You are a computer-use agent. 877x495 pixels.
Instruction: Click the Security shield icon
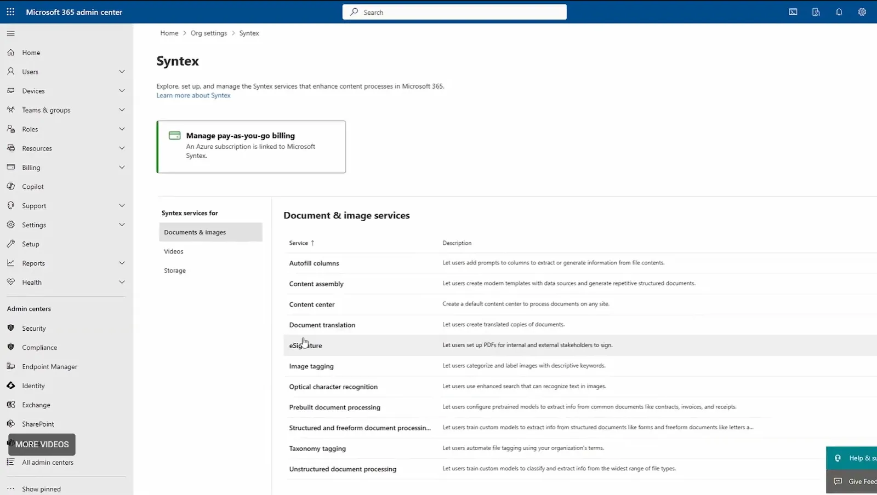tap(10, 328)
